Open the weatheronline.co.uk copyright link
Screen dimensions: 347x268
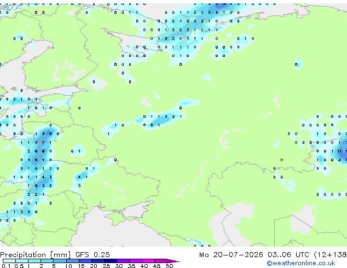coord(301,263)
